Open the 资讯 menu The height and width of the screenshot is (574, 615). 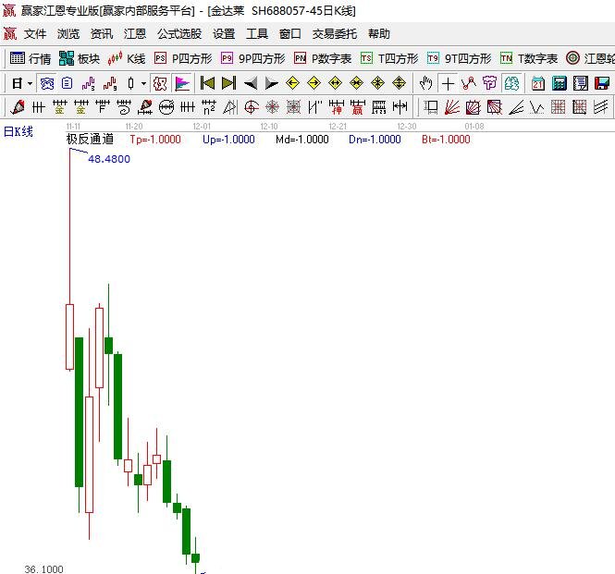click(x=102, y=33)
